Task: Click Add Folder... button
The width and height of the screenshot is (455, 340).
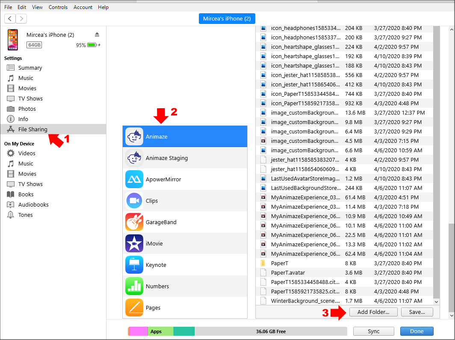Action: 373,312
